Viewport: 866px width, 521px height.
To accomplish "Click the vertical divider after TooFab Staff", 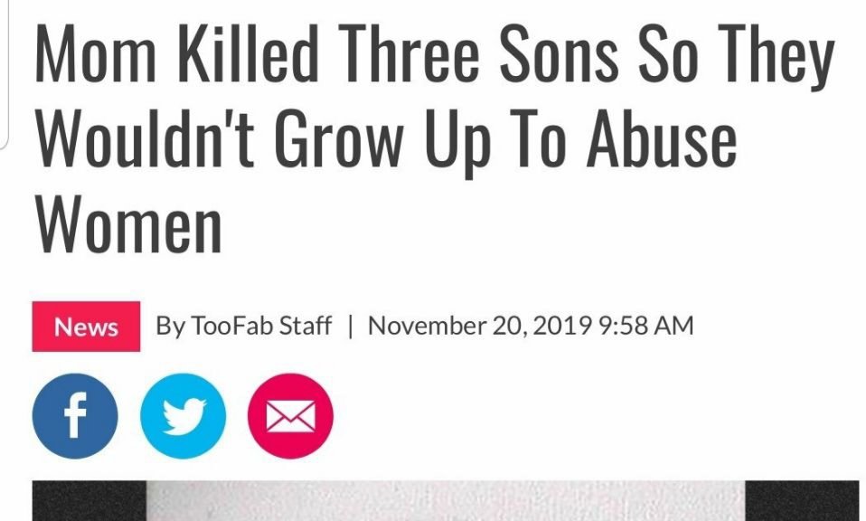I will pos(350,326).
